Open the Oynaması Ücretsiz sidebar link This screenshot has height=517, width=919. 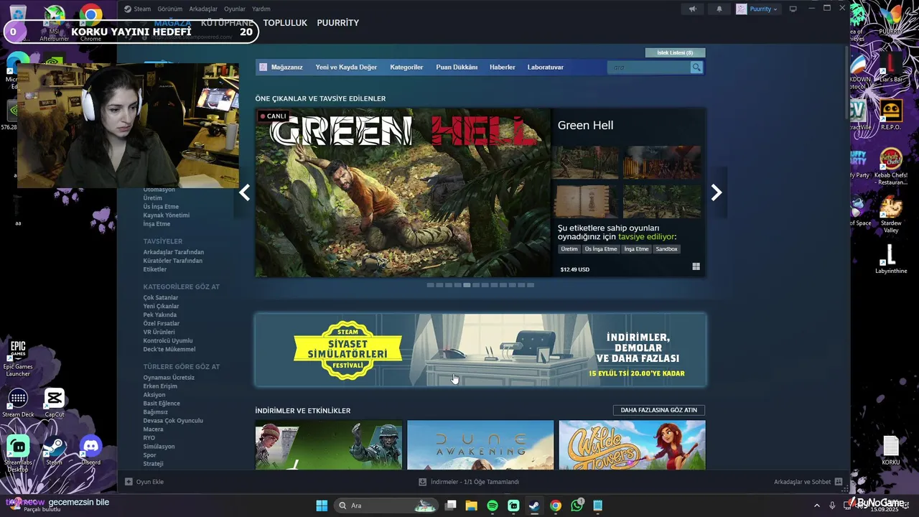click(x=169, y=378)
